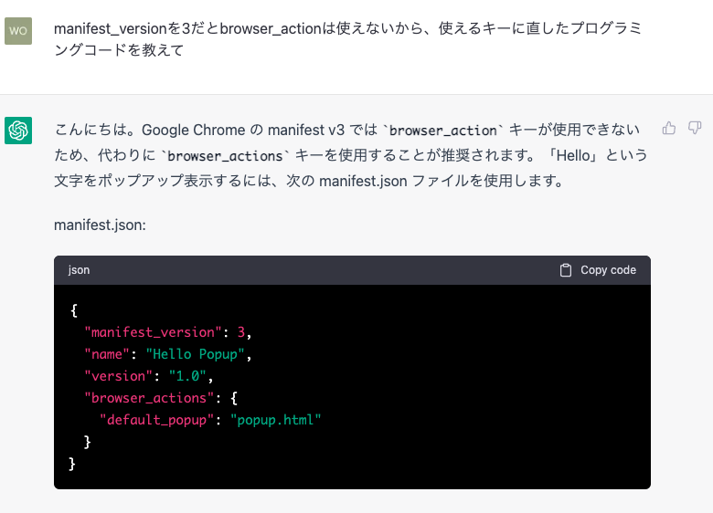The height and width of the screenshot is (513, 713).
Task: Click the inline `browser_actions` code in reply
Action: tap(225, 156)
